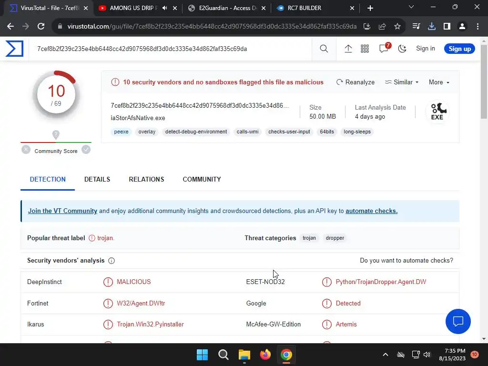Open the Chrome profile icon

pyautogui.click(x=462, y=27)
